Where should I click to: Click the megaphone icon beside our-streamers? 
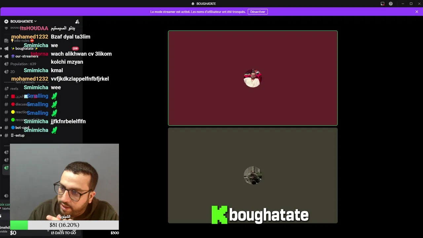point(6,56)
